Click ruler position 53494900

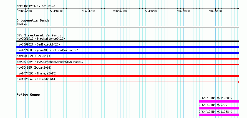(152, 11)
